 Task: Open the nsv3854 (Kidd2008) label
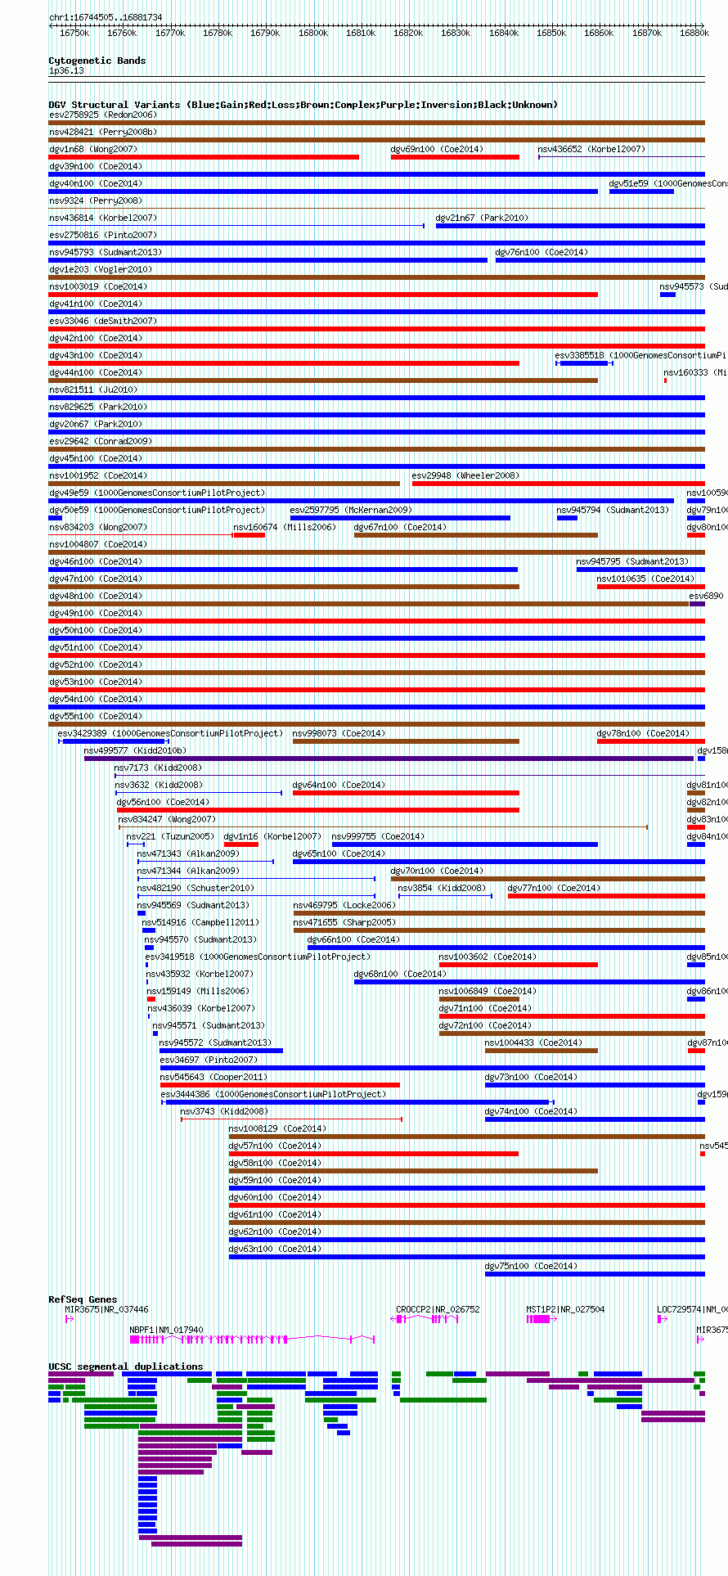442,888
